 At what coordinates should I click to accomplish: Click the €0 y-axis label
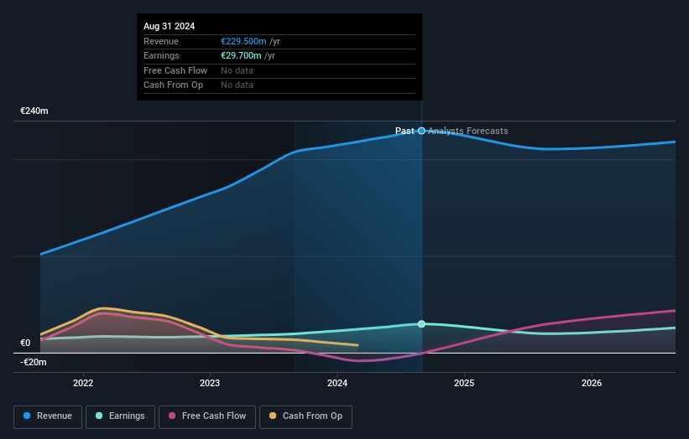25,343
